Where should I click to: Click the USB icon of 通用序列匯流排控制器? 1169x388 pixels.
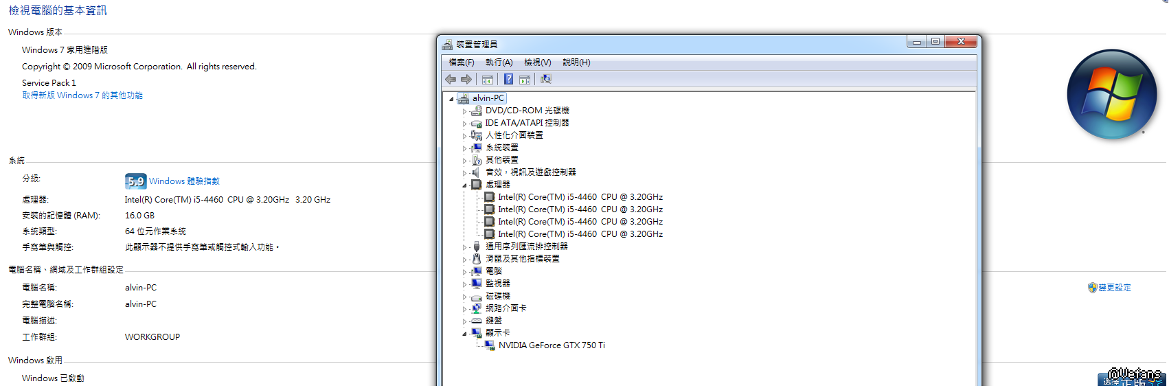coord(477,247)
